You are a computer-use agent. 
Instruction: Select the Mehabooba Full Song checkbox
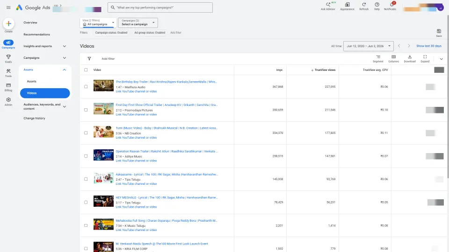(86, 225)
